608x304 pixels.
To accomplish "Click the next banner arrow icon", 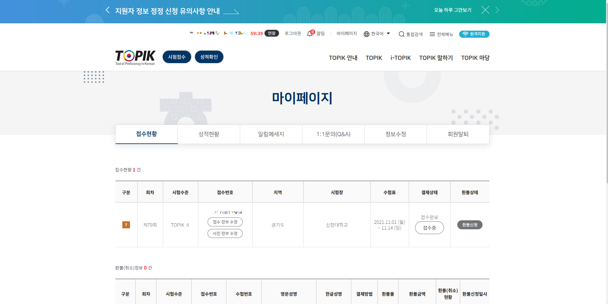I will (x=497, y=10).
